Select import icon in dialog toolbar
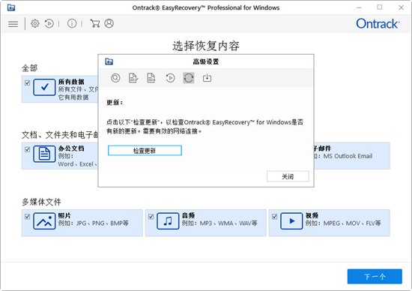Viewport: 412px width, 291px height. (x=207, y=78)
